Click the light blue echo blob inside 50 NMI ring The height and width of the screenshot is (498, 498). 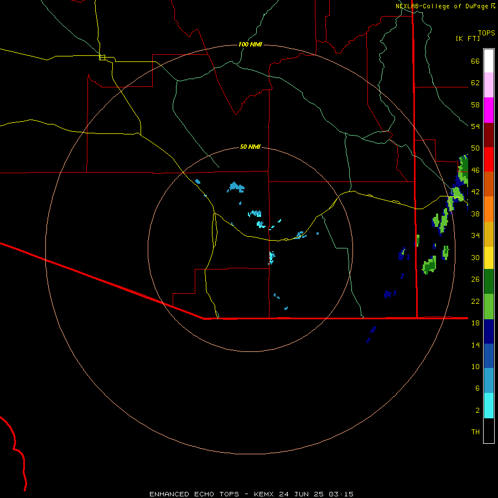tap(236, 188)
